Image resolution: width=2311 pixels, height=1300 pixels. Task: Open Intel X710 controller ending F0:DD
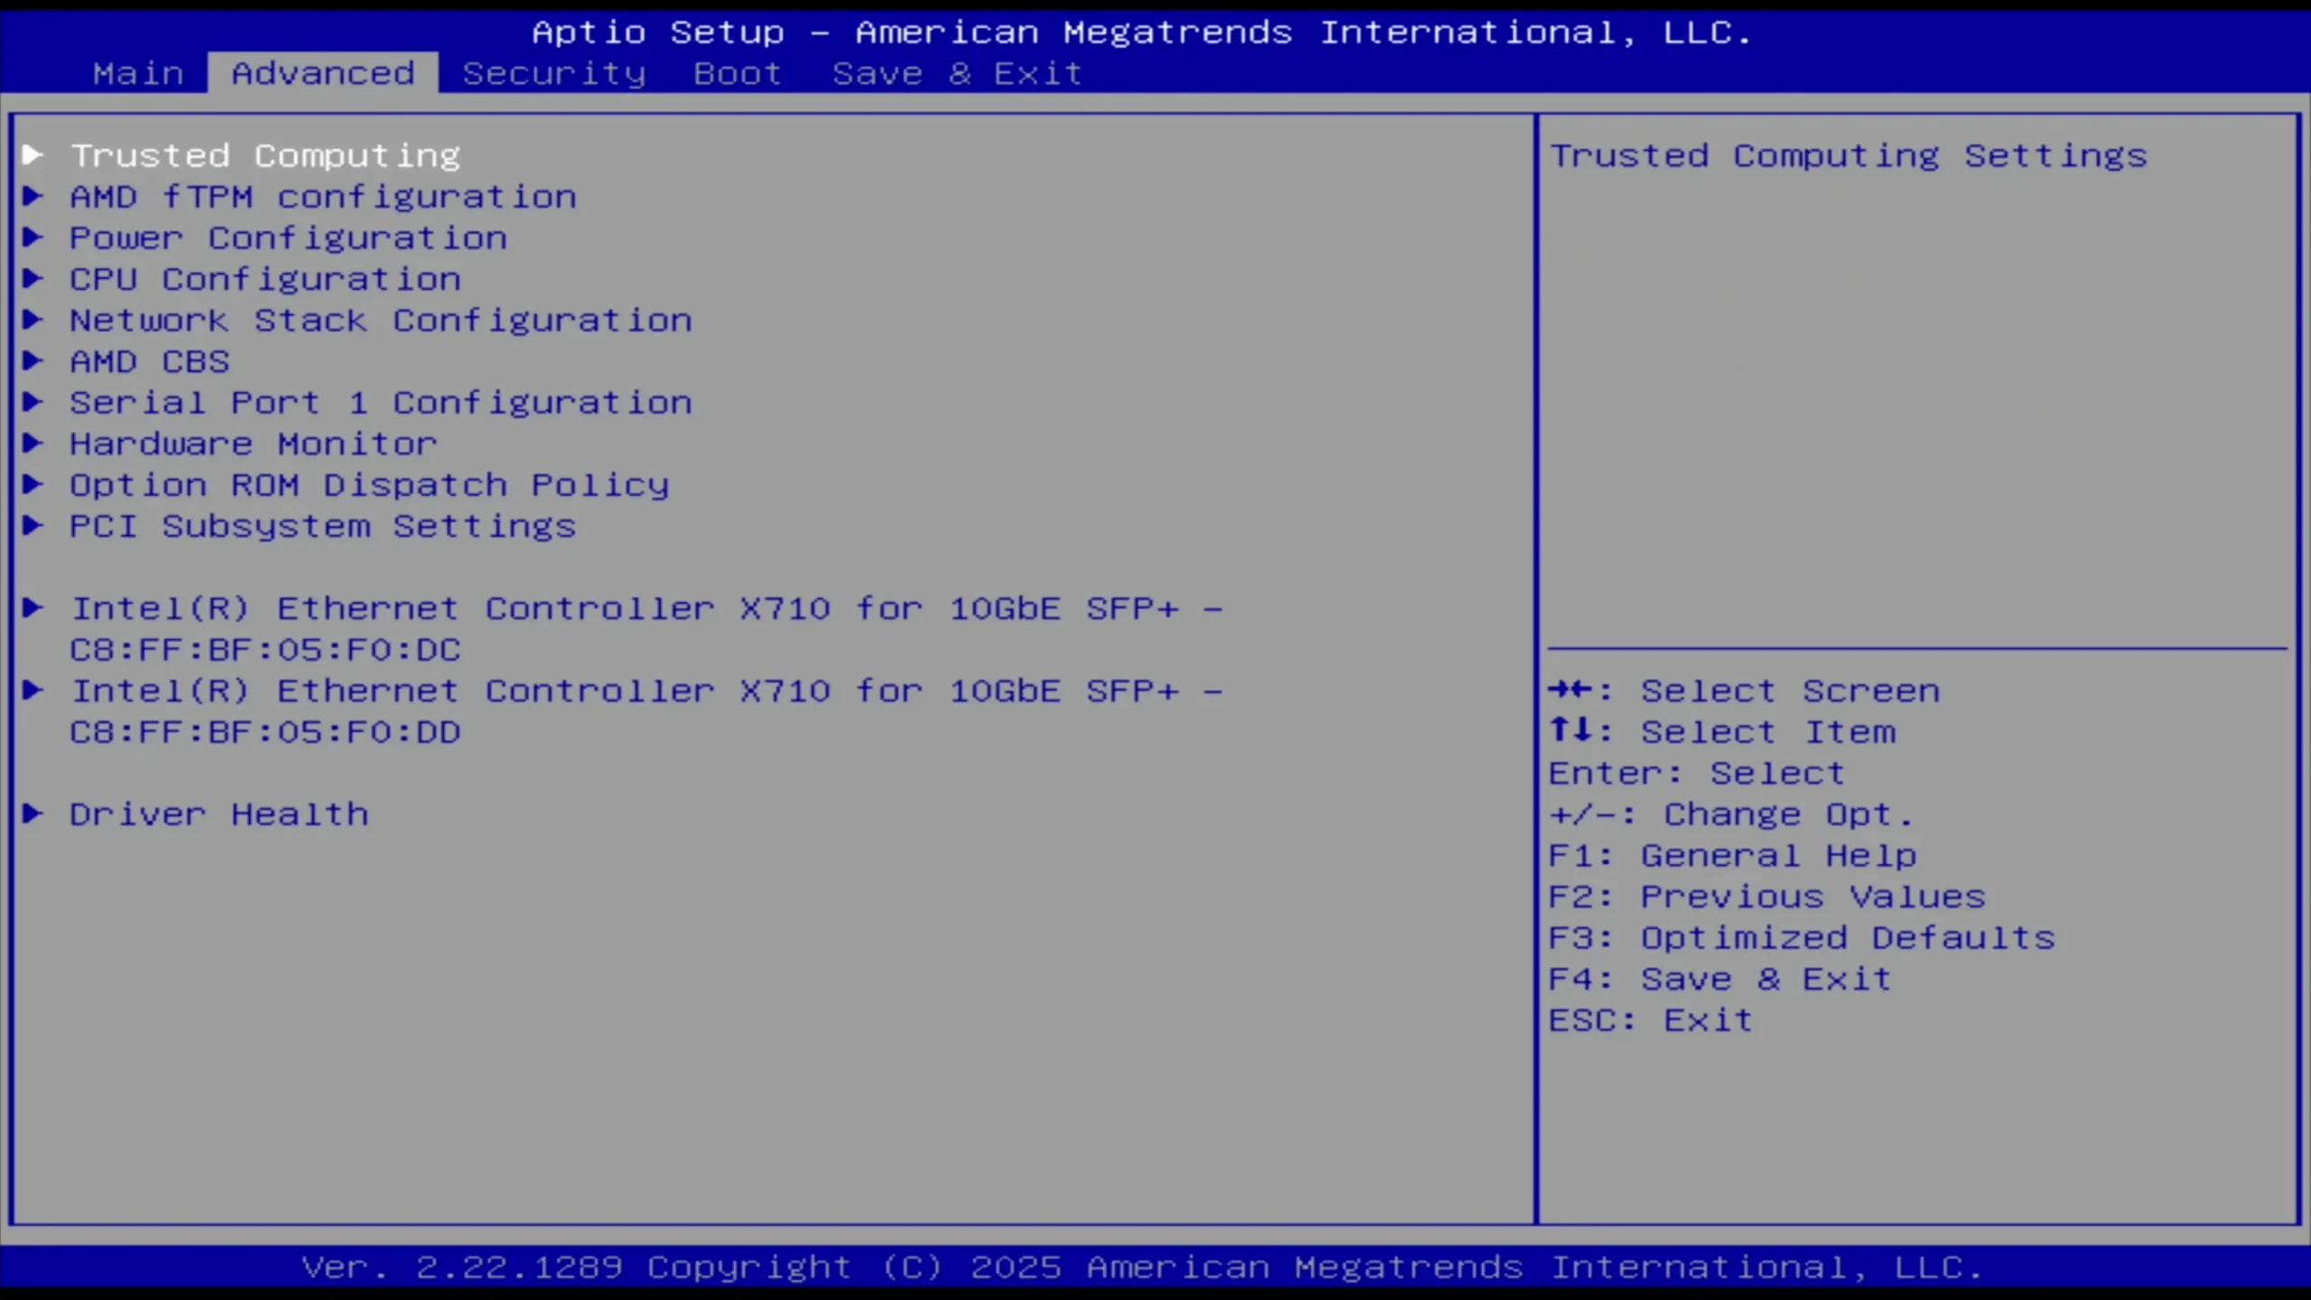point(646,711)
